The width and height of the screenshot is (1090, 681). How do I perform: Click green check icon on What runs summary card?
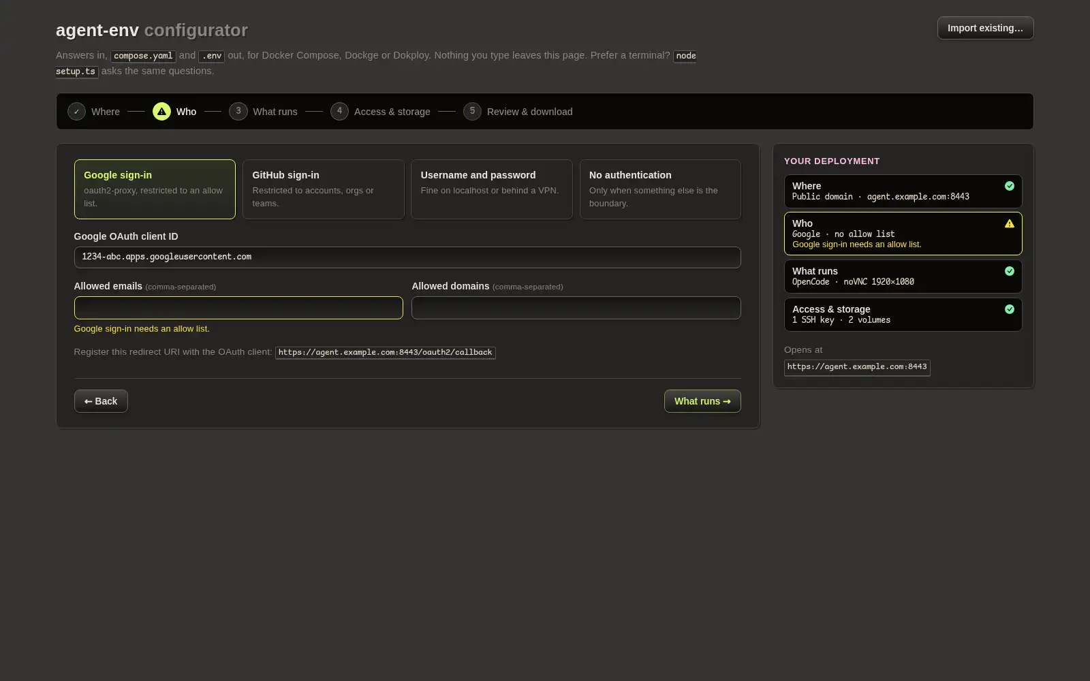1010,271
